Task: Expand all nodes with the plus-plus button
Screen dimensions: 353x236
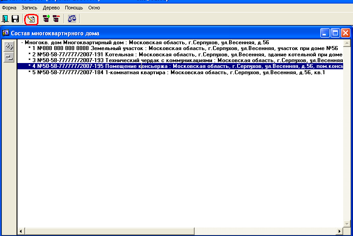Action: (9, 46)
